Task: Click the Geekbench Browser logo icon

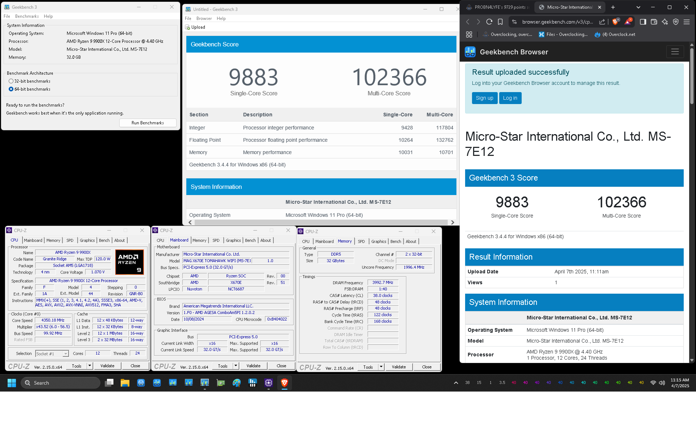Action: tap(470, 52)
